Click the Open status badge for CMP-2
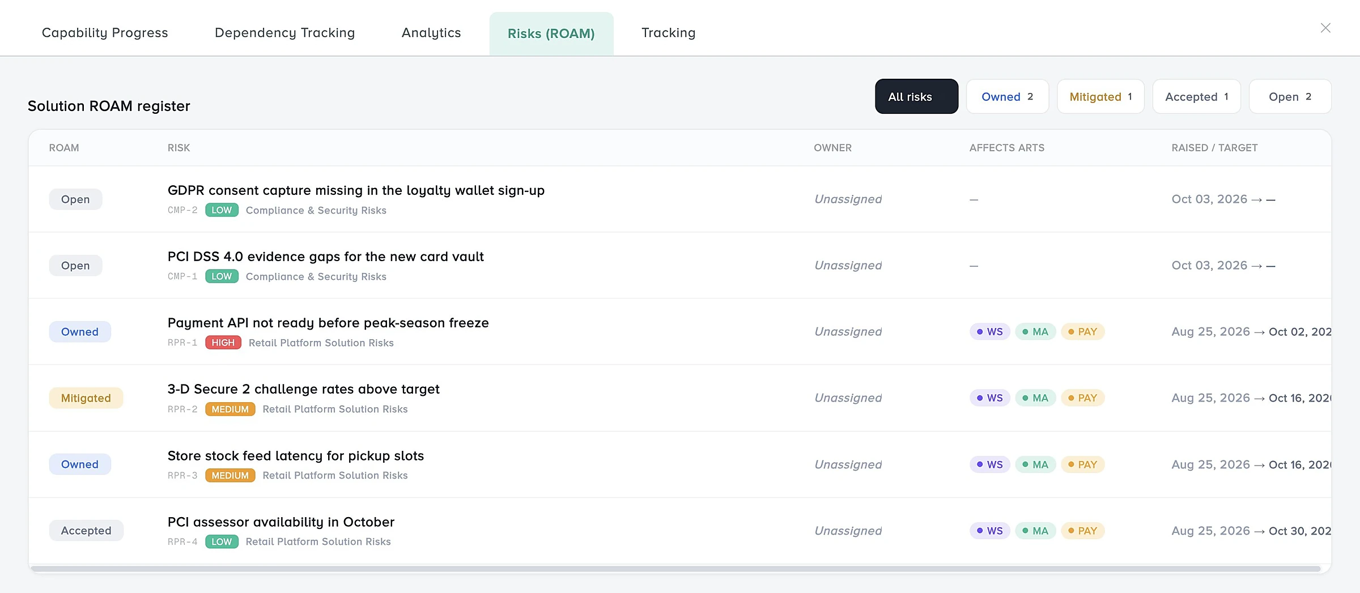Image resolution: width=1360 pixels, height=593 pixels. pos(75,199)
